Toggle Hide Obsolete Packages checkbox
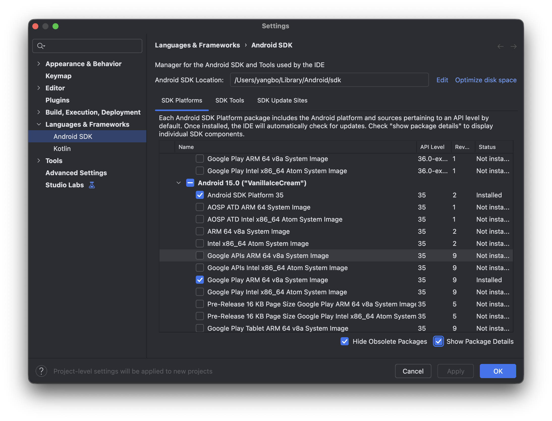 pos(345,341)
